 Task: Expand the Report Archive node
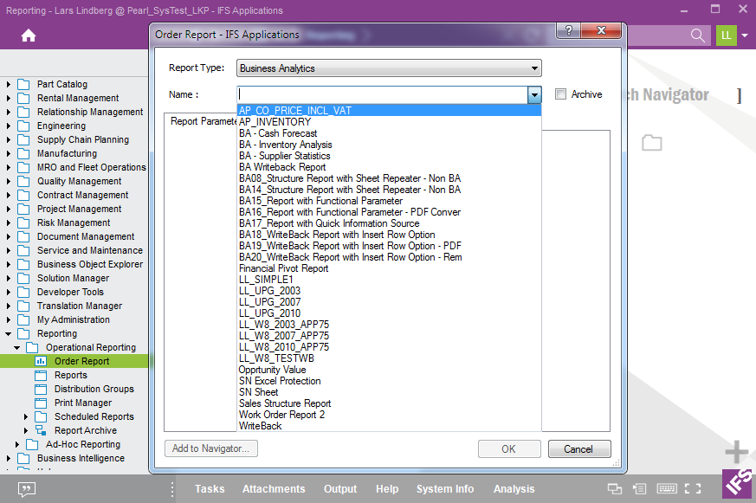coord(26,430)
